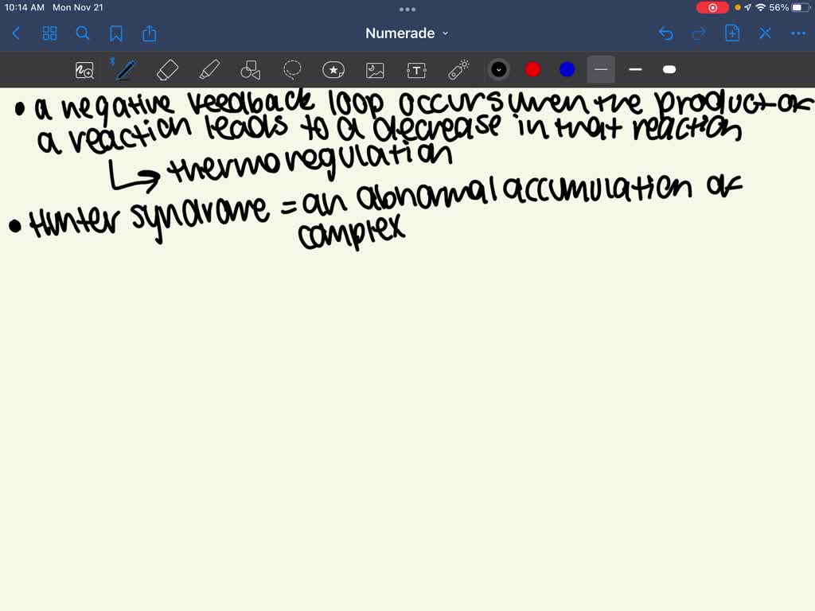Toggle the thick stroke width option
815x611 pixels.
(x=669, y=70)
